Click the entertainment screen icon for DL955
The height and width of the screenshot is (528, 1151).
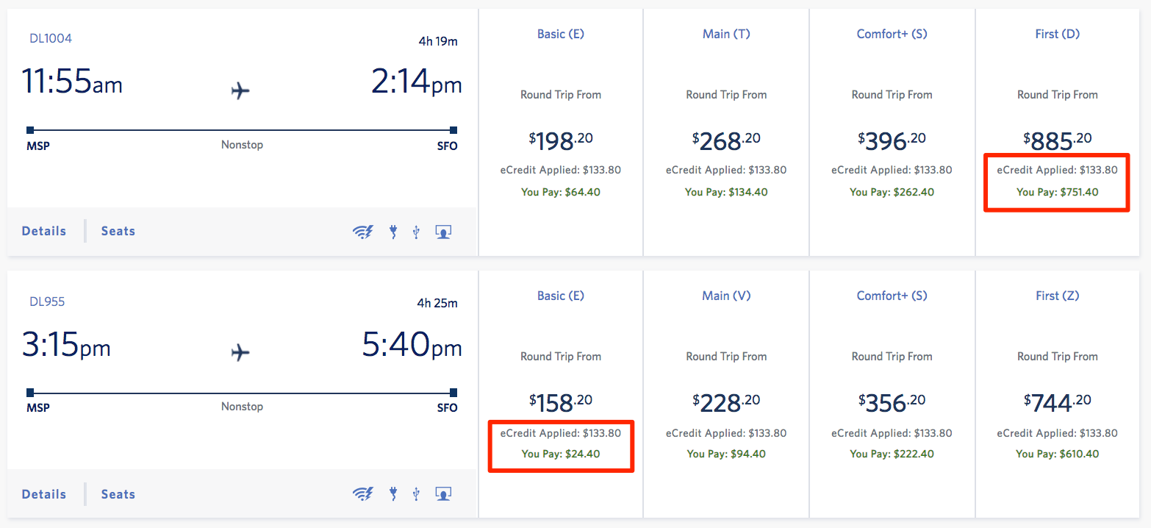pyautogui.click(x=442, y=493)
